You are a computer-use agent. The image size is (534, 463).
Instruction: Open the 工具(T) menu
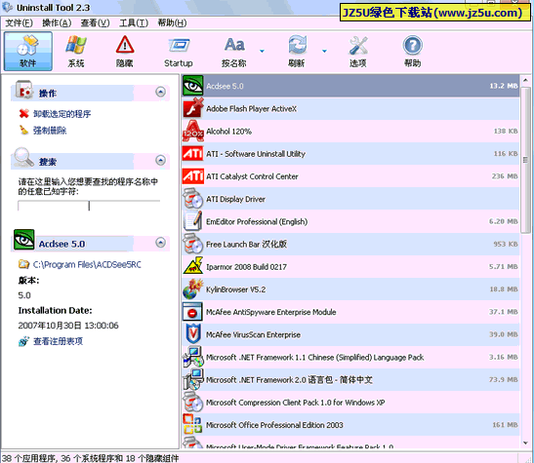[134, 22]
